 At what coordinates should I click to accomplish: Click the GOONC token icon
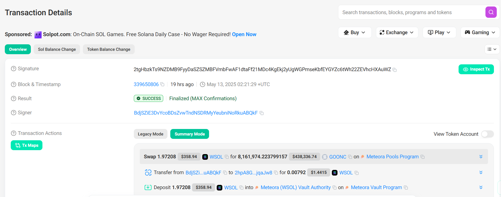(325, 157)
